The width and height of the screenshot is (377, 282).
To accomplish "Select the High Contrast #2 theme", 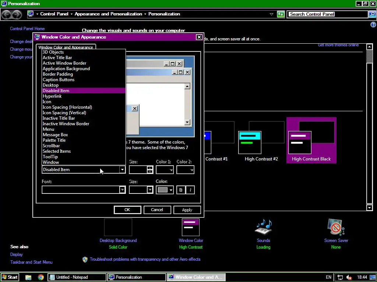I will (x=261, y=141).
